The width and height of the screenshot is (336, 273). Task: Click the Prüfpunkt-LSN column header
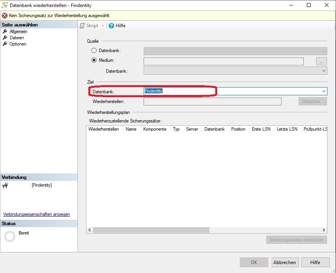(x=314, y=129)
